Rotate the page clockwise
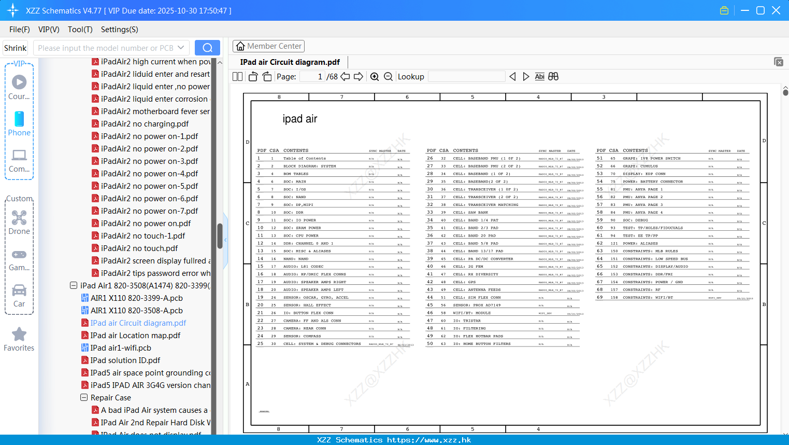789x445 pixels. tap(267, 77)
